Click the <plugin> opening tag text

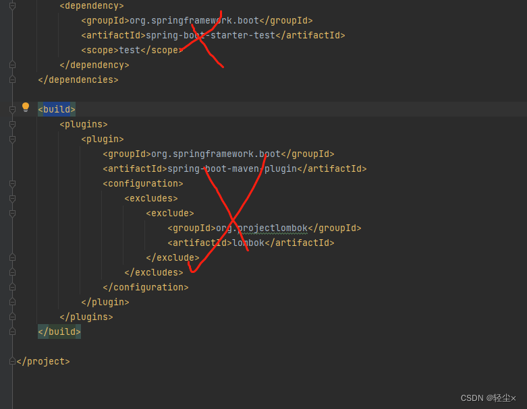[x=102, y=139]
